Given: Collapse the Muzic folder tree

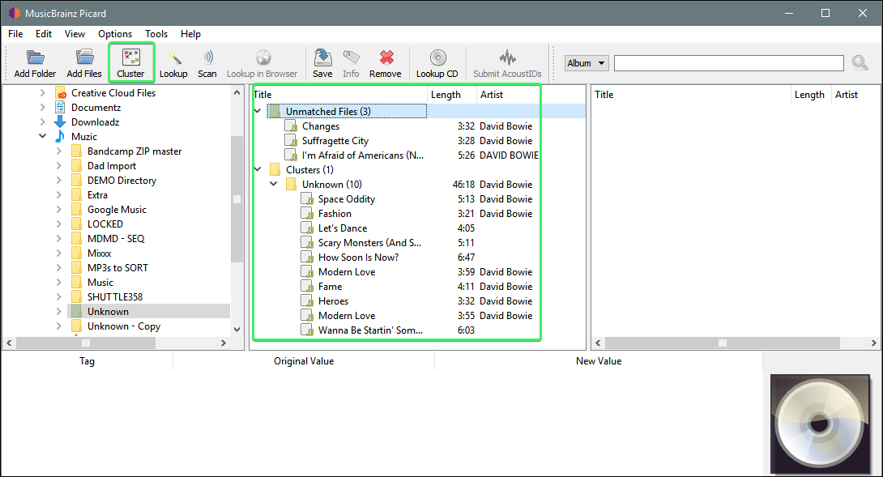Looking at the screenshot, I should point(43,136).
